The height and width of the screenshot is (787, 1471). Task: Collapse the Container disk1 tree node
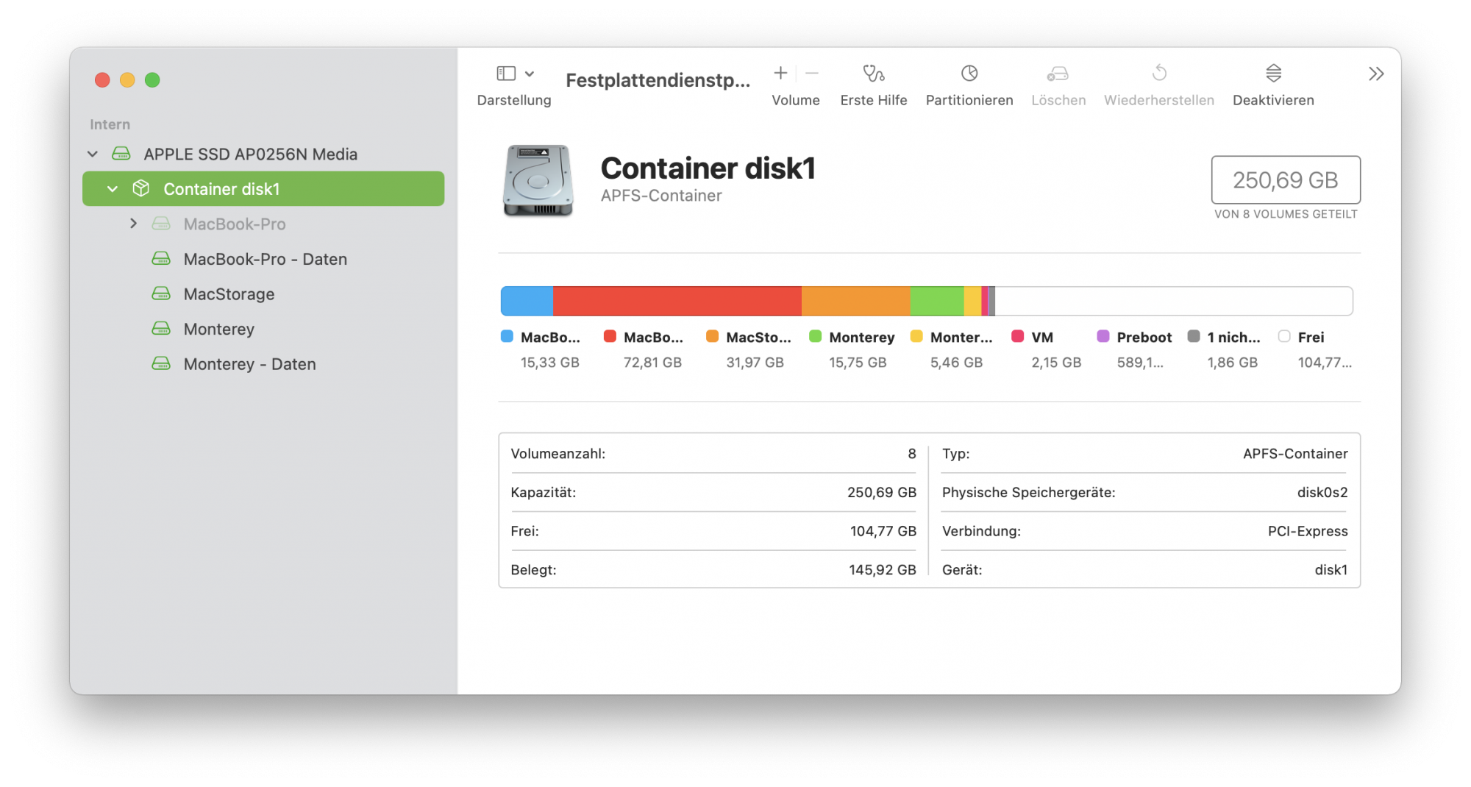(113, 189)
